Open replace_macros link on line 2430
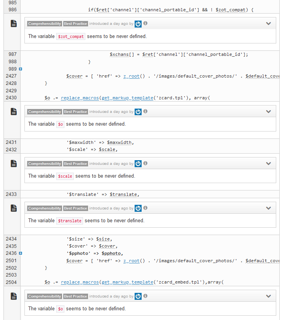284x320 pixels. [80, 98]
